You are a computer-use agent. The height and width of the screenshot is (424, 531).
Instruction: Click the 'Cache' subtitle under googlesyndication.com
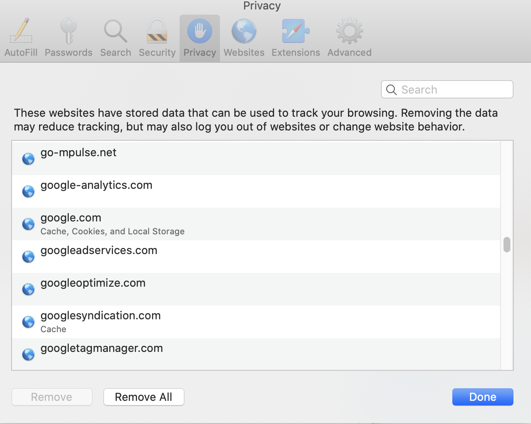[x=53, y=329]
